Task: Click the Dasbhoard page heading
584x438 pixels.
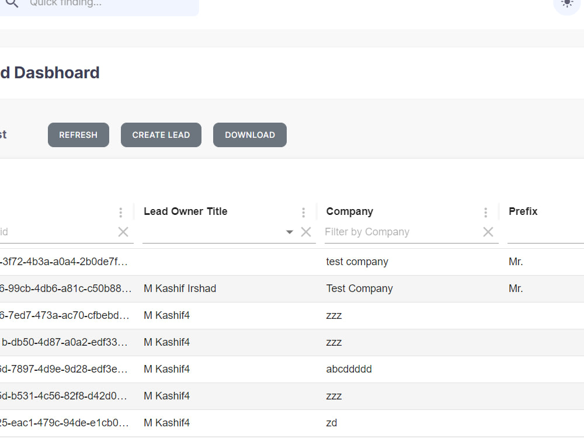Action: (50, 72)
